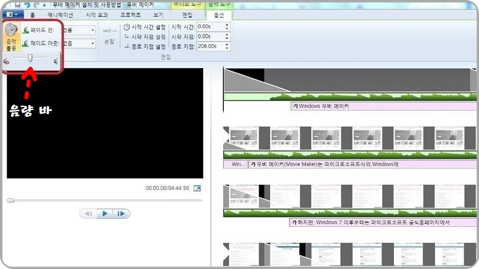Select the short 'Win...' caption clip

click(x=235, y=164)
